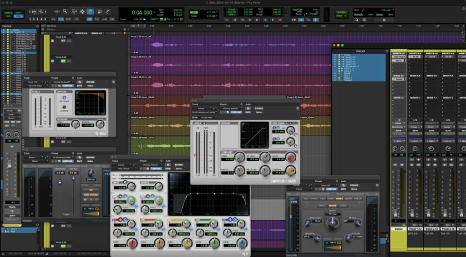Click zoom preset 1 button
Screen dimensions: 466x257
pos(30,19)
